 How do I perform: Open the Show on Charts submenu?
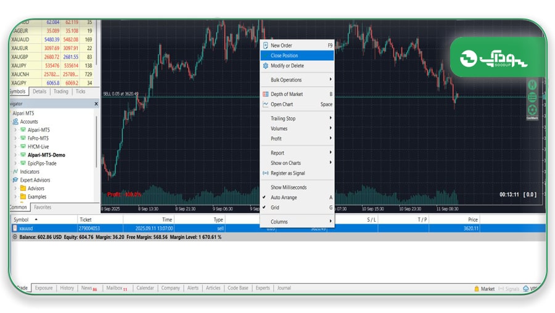point(297,163)
